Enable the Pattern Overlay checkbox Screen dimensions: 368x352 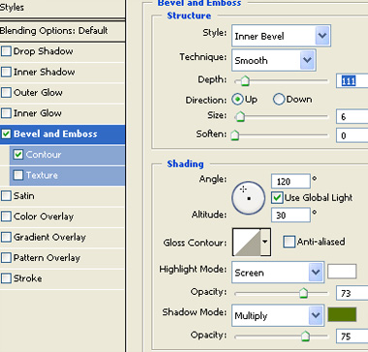pos(6,258)
